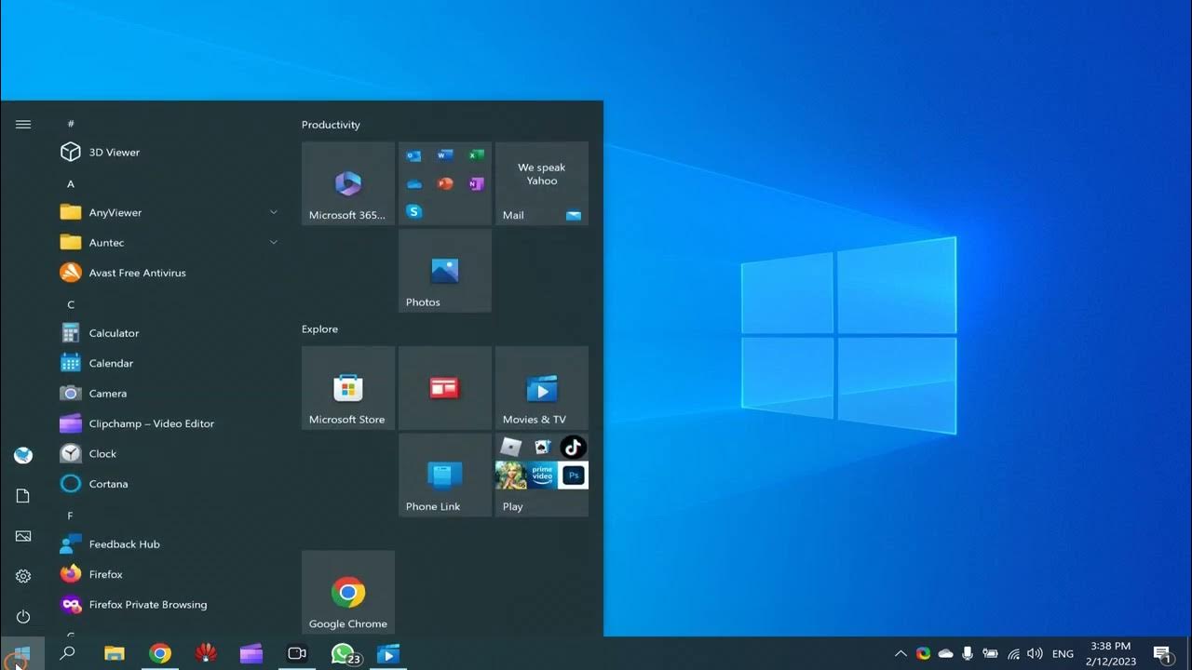Open the clock showing 3:38 PM
The width and height of the screenshot is (1192, 670).
click(1110, 654)
